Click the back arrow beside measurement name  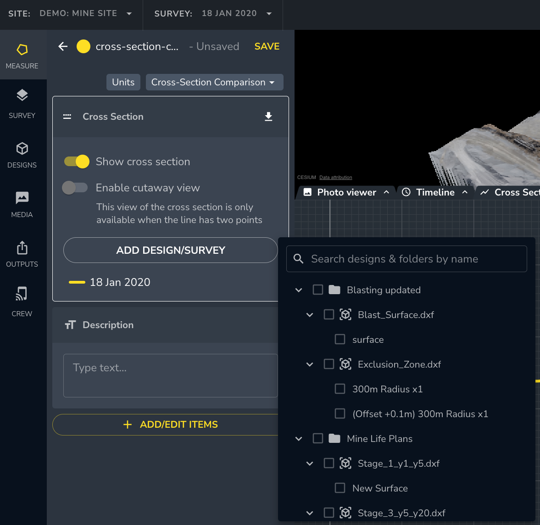click(x=63, y=46)
